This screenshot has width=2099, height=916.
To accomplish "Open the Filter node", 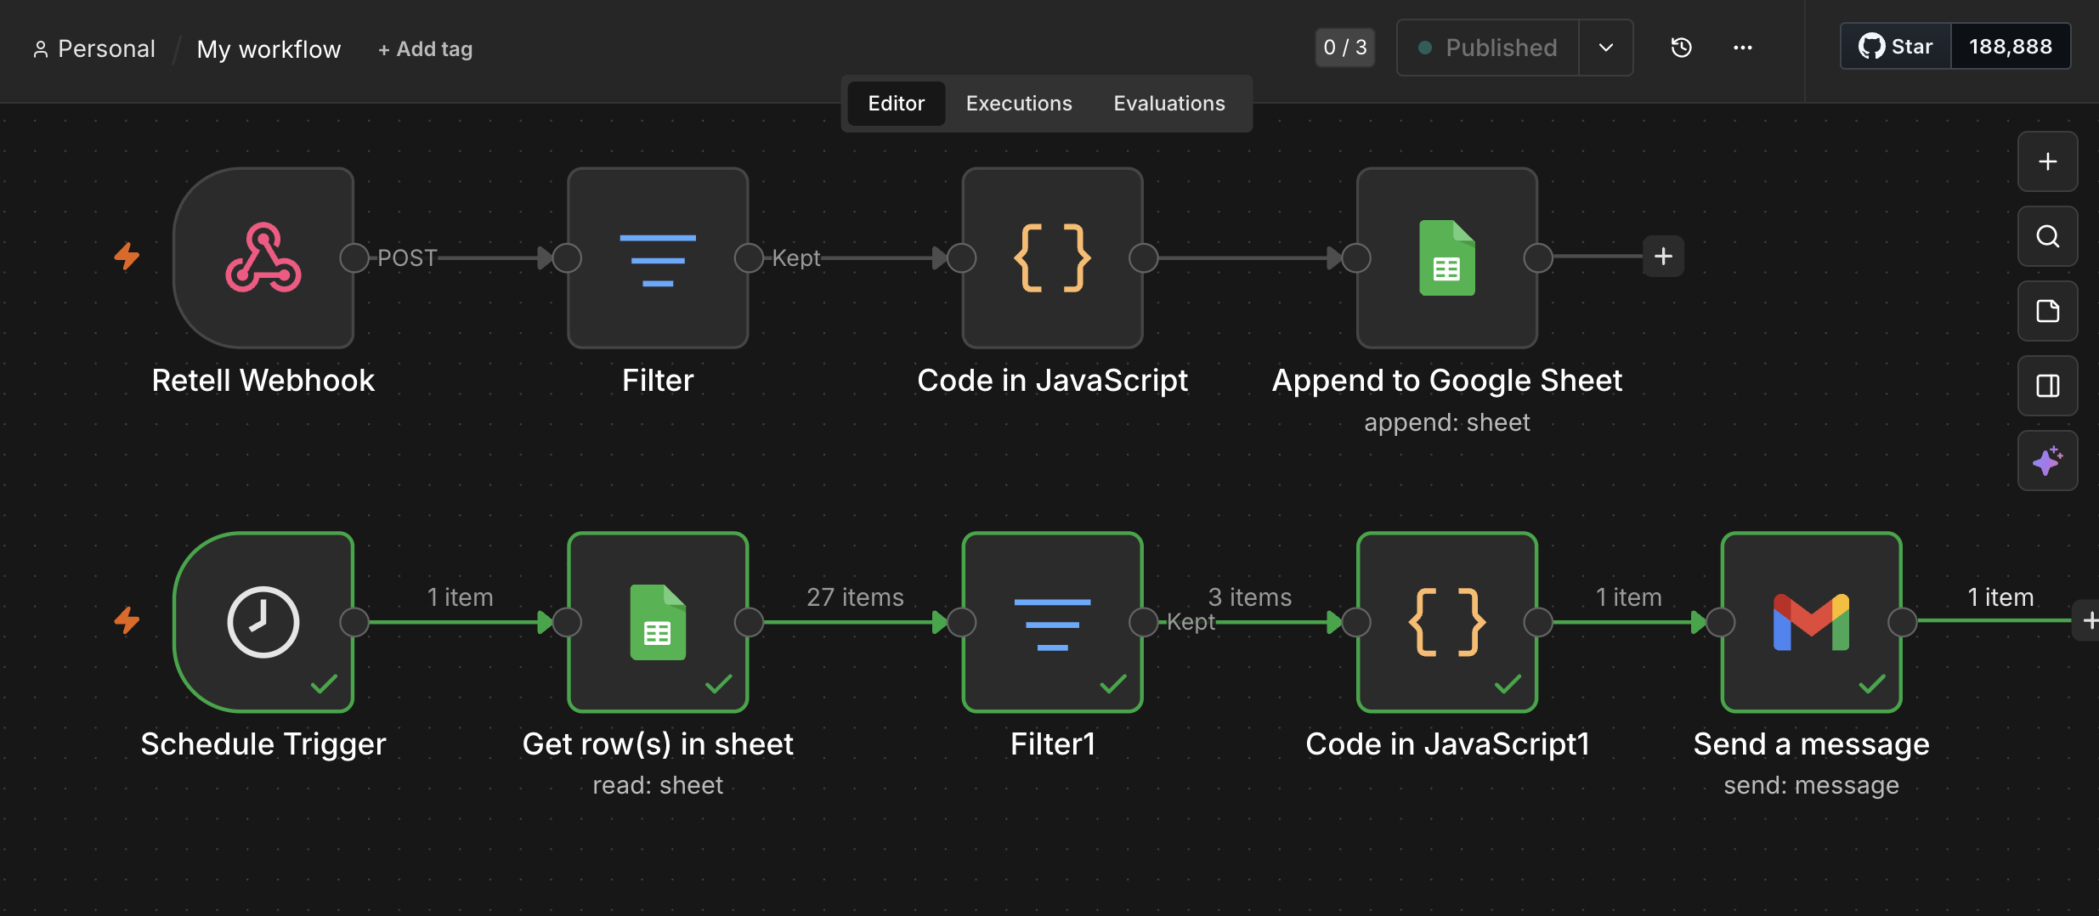I will (658, 257).
